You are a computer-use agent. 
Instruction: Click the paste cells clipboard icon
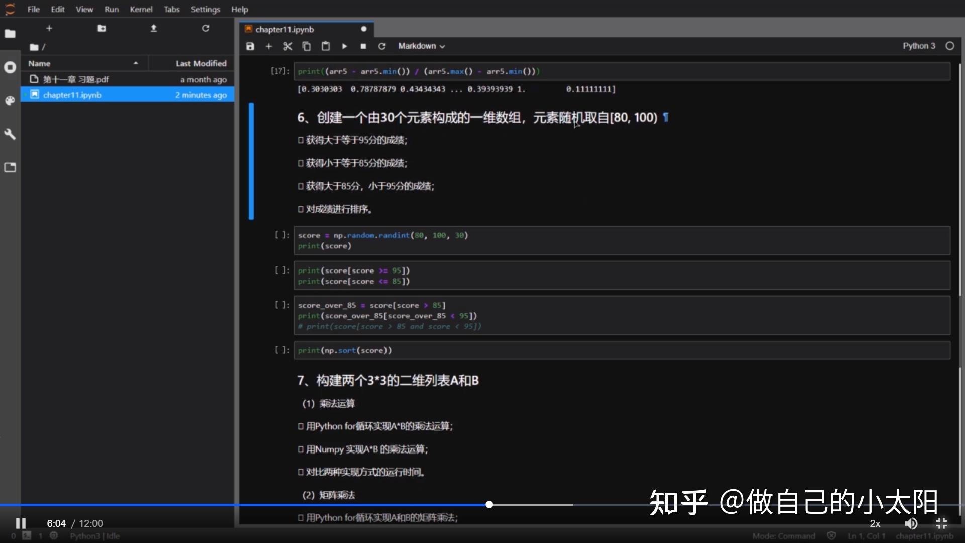pos(325,46)
